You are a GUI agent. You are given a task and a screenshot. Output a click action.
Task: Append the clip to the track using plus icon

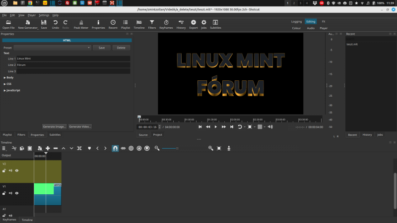tap(48, 148)
